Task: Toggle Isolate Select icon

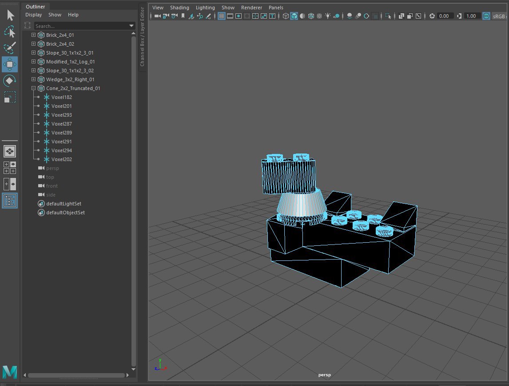Action: click(388, 16)
